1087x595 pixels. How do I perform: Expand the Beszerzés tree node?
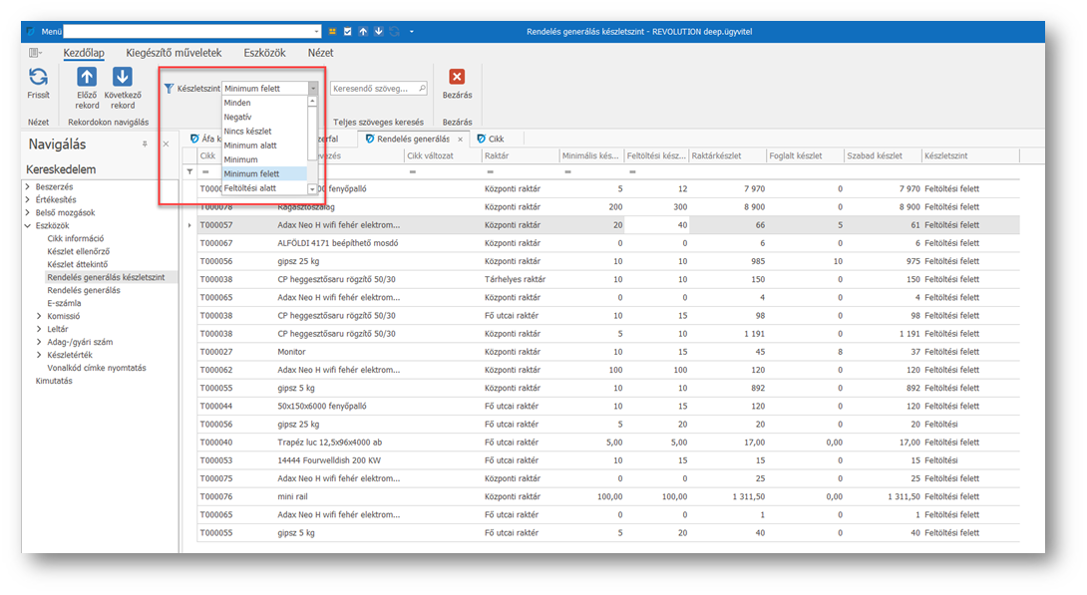(x=28, y=186)
